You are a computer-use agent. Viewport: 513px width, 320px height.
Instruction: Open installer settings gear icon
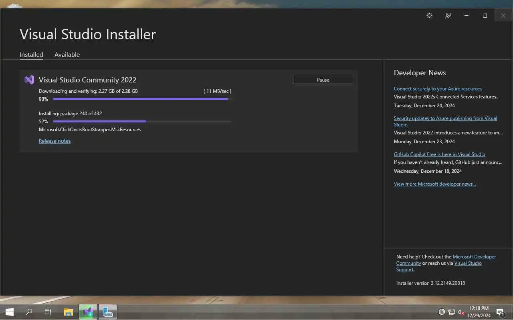click(430, 16)
